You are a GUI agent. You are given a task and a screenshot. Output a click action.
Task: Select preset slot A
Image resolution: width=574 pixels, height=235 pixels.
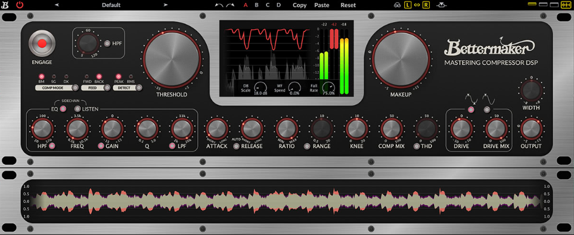(246, 5)
